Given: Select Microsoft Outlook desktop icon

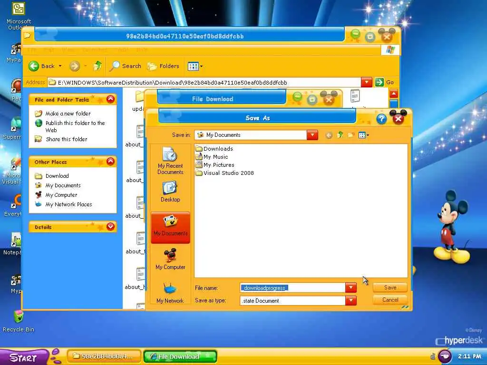Looking at the screenshot, I should click(19, 16).
